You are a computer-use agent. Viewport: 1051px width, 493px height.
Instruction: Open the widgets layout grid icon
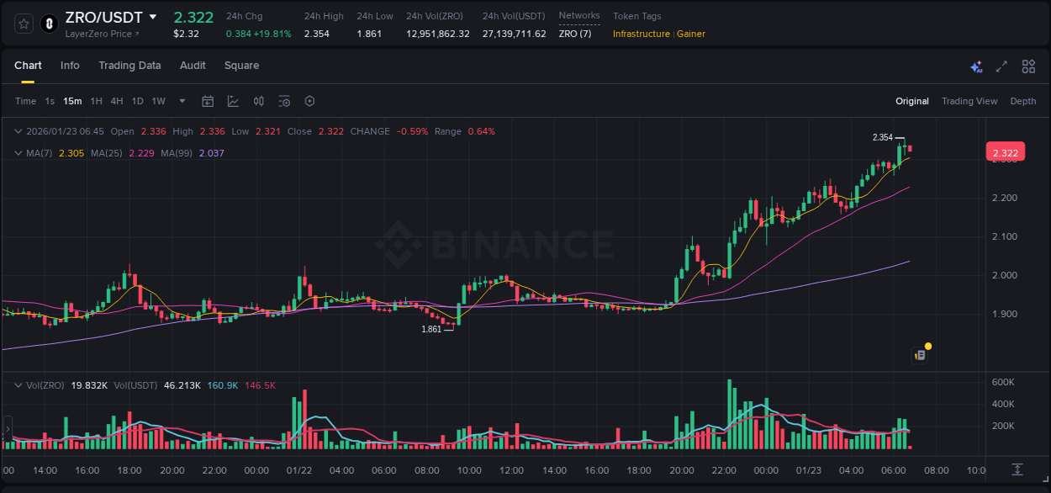click(x=1027, y=66)
